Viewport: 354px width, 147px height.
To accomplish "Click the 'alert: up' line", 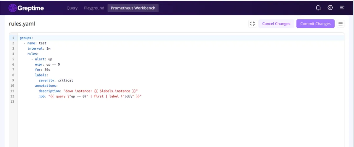I will coord(42,59).
